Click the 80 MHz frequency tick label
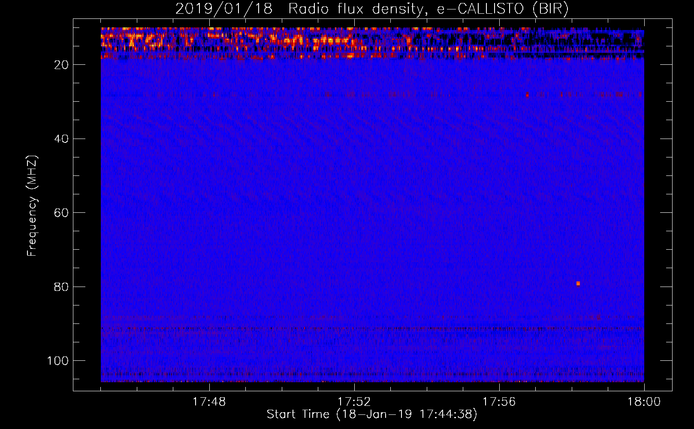The width and height of the screenshot is (694, 429). (x=62, y=287)
